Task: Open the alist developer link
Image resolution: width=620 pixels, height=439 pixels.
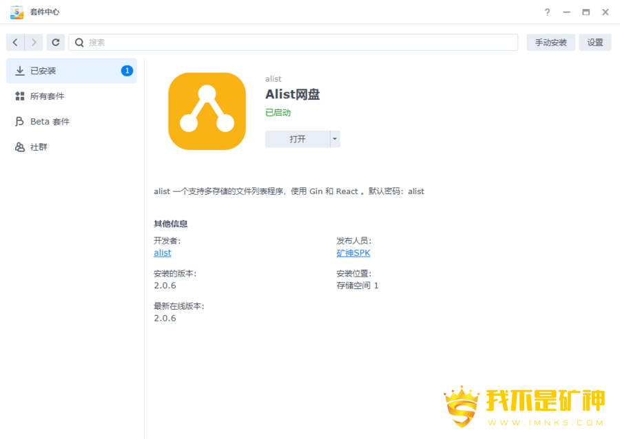Action: click(x=163, y=253)
